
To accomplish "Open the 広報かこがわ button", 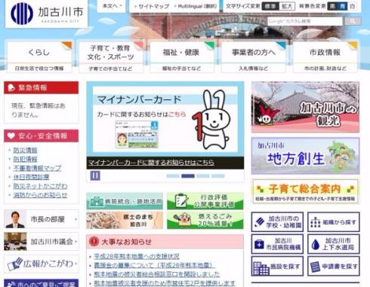I will (x=42, y=264).
